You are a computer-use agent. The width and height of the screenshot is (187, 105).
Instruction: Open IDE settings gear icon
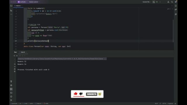pos(176,2)
